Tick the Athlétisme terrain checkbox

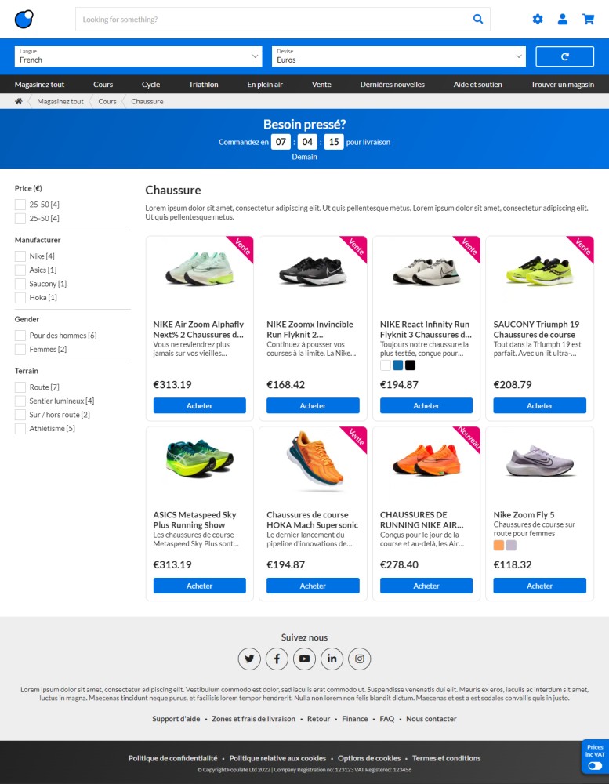(20, 429)
